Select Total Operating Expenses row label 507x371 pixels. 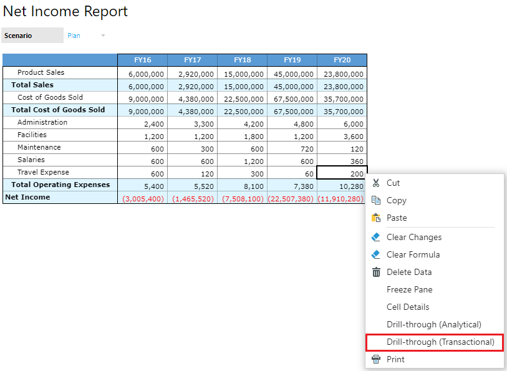(x=60, y=185)
